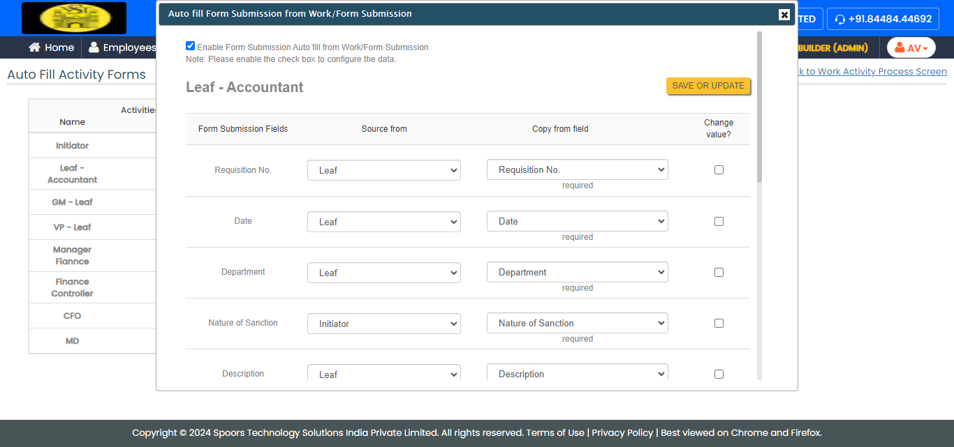The image size is (954, 447).
Task: Click the Employees person icon
Action: coord(94,47)
